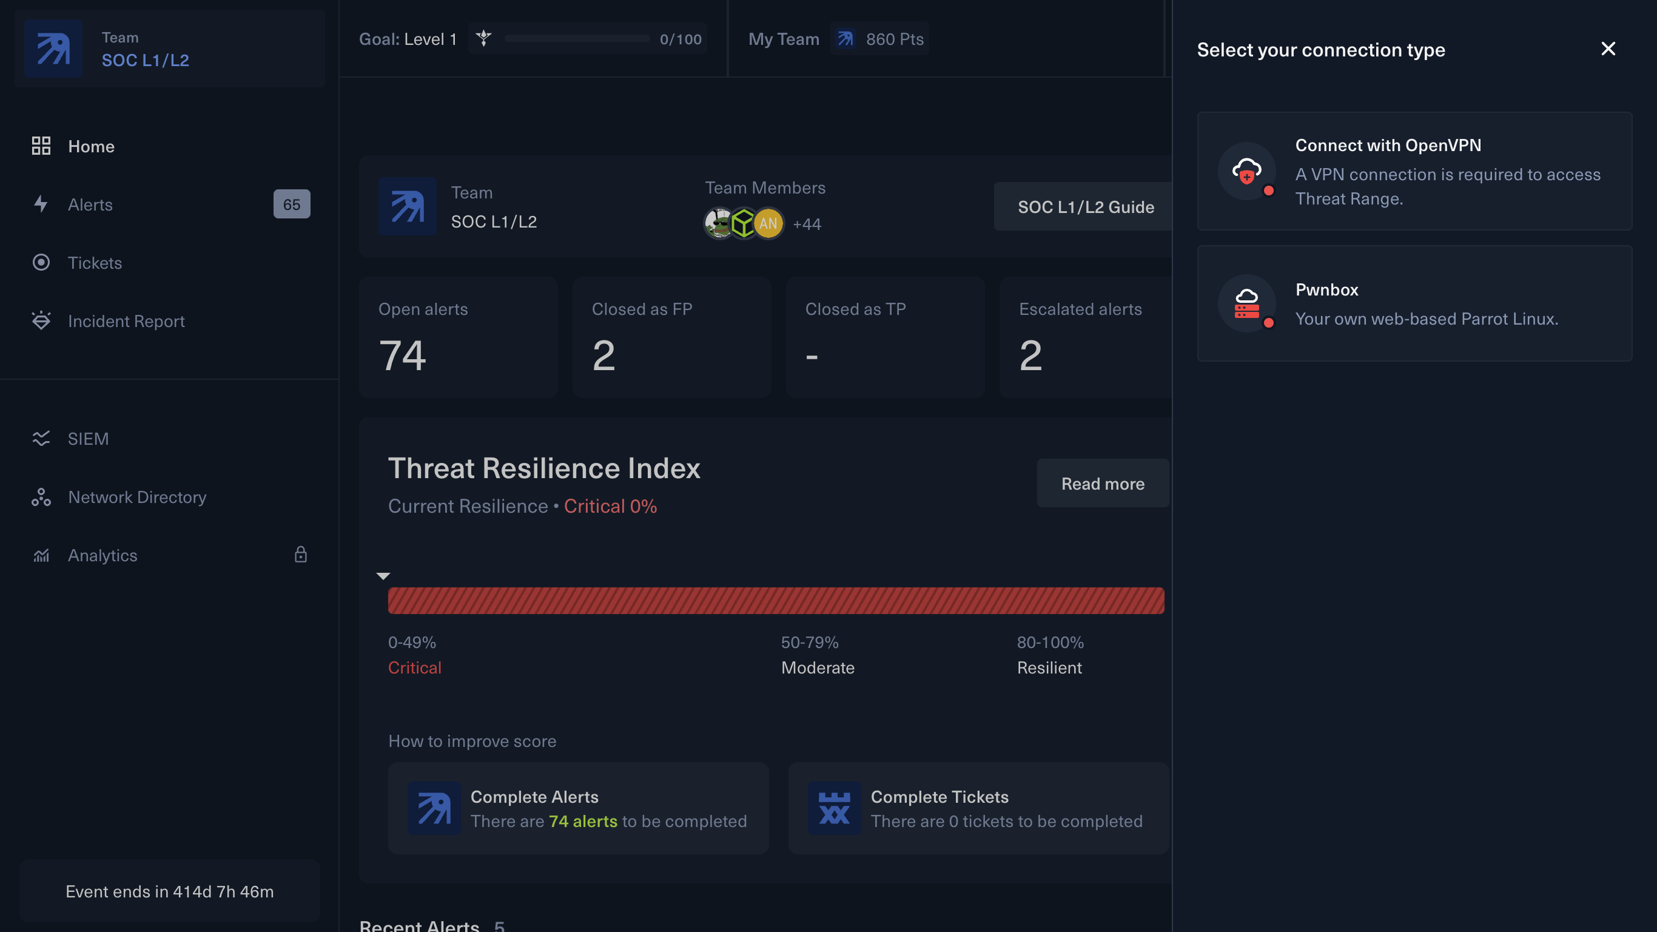Click the SIEM wave icon
Image resolution: width=1657 pixels, height=932 pixels.
[x=41, y=438]
